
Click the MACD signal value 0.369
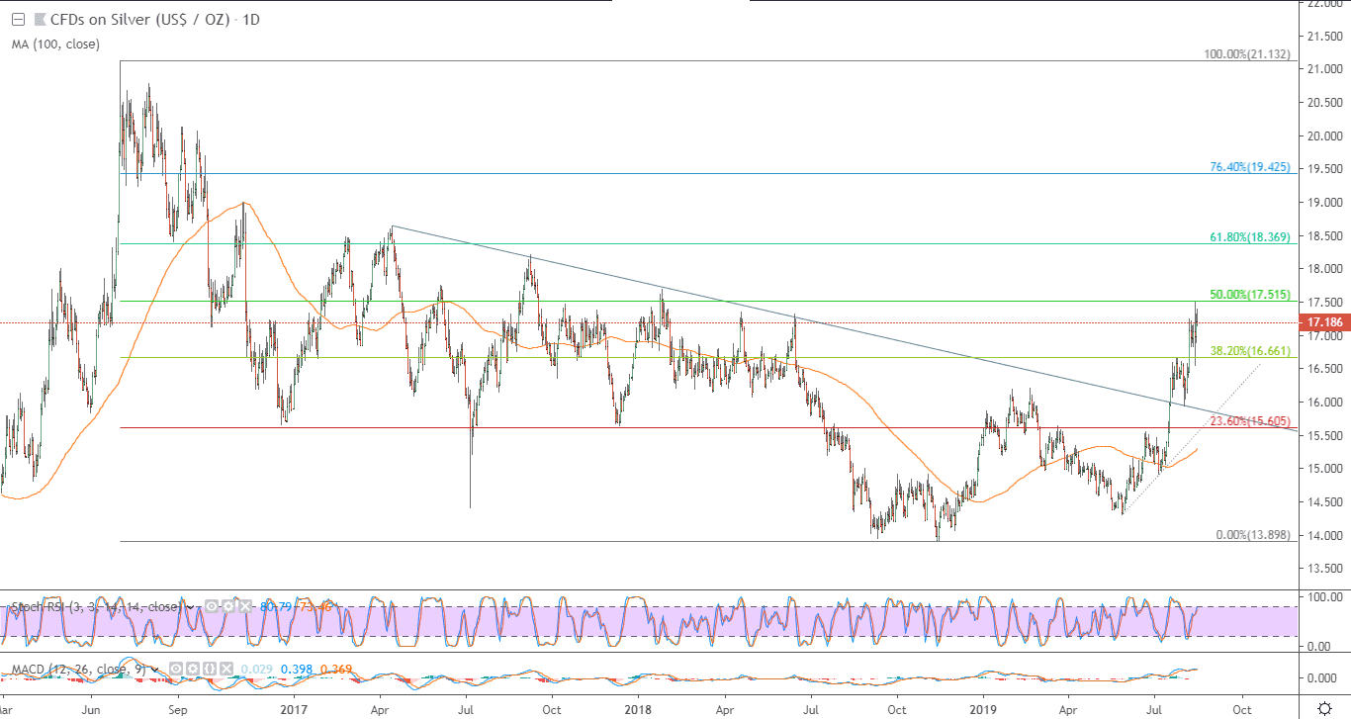(336, 668)
